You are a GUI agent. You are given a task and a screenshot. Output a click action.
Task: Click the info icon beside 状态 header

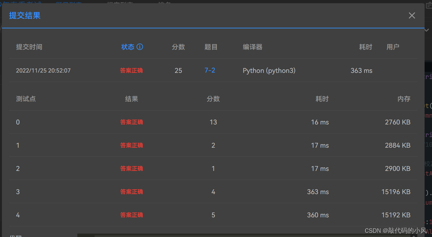coord(139,47)
